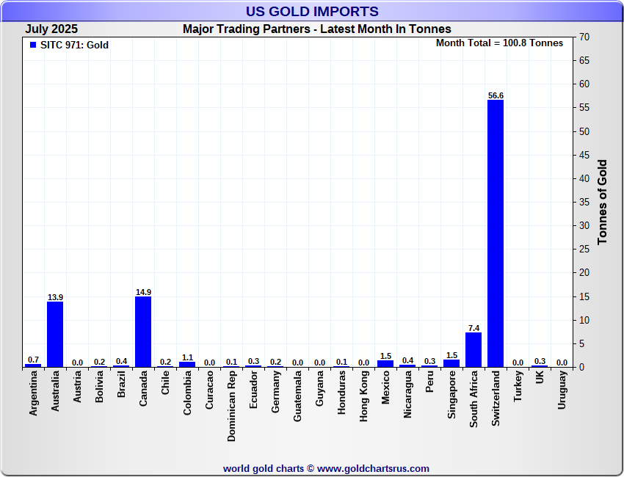Click the Mexico bar

[x=385, y=363]
